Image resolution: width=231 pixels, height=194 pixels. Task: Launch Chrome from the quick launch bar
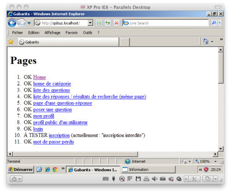pyautogui.click(x=55, y=170)
